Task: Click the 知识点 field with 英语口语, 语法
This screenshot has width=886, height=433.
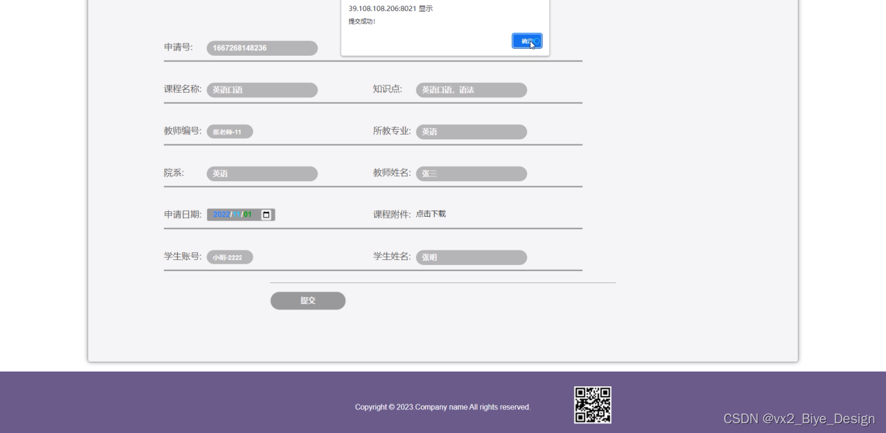Action: click(x=471, y=90)
